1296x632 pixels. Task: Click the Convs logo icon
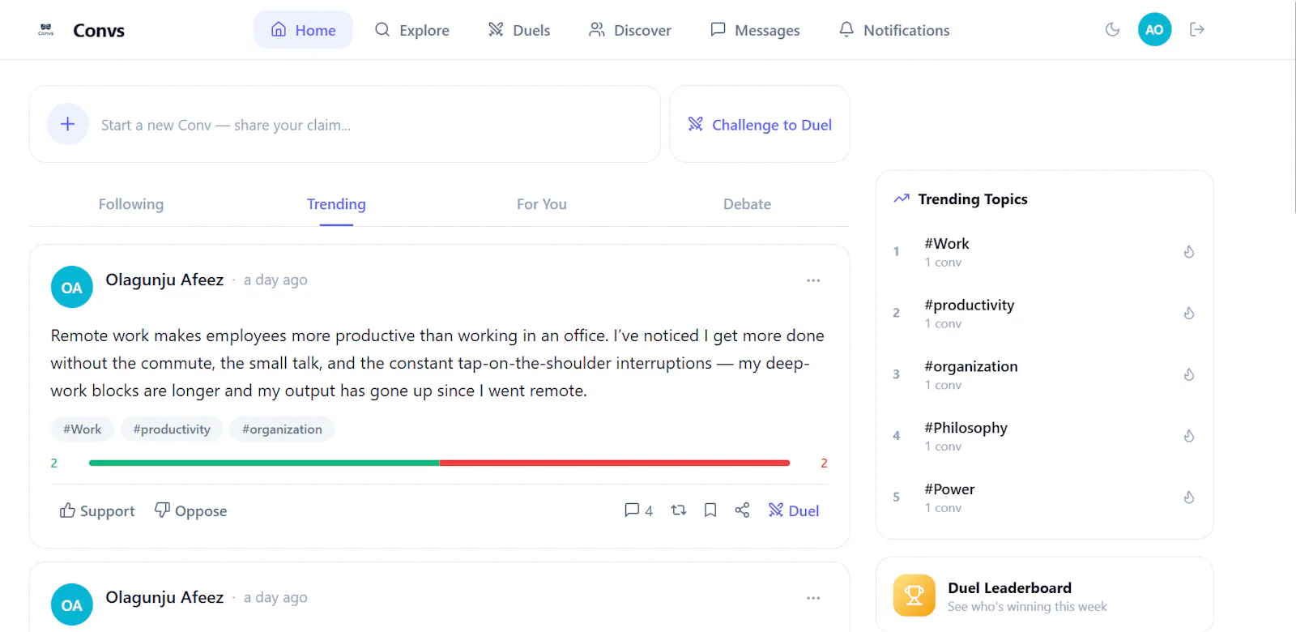click(x=46, y=30)
